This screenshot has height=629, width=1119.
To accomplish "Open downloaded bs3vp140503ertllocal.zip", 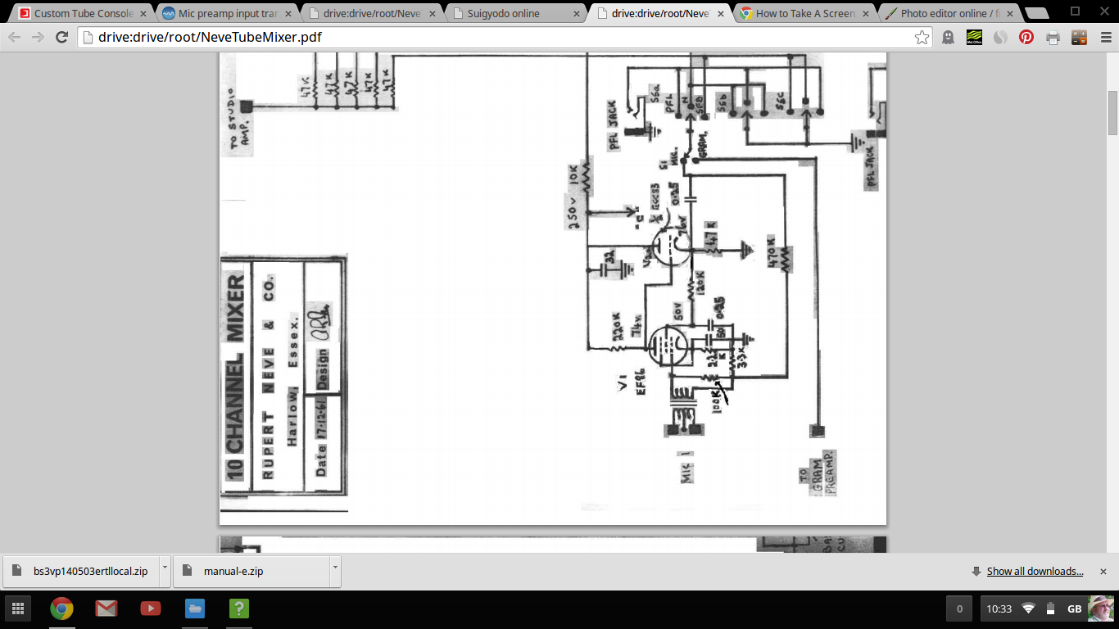I will point(81,571).
